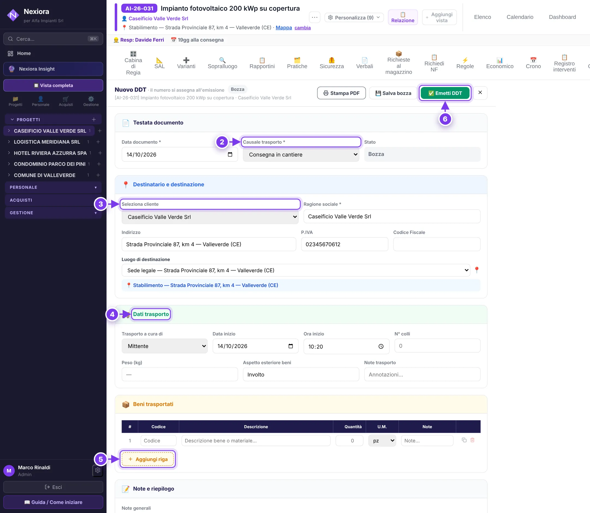The image size is (590, 513).
Task: Open the SAL tab
Action: pos(160,63)
